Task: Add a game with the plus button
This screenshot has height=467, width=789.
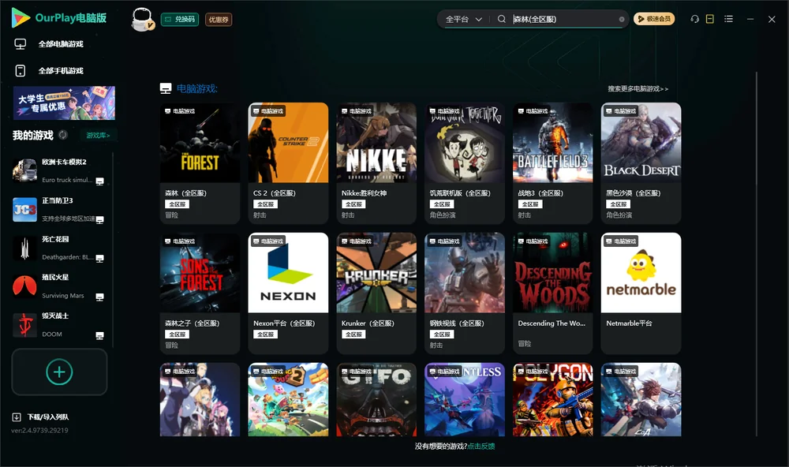Action: [x=59, y=372]
